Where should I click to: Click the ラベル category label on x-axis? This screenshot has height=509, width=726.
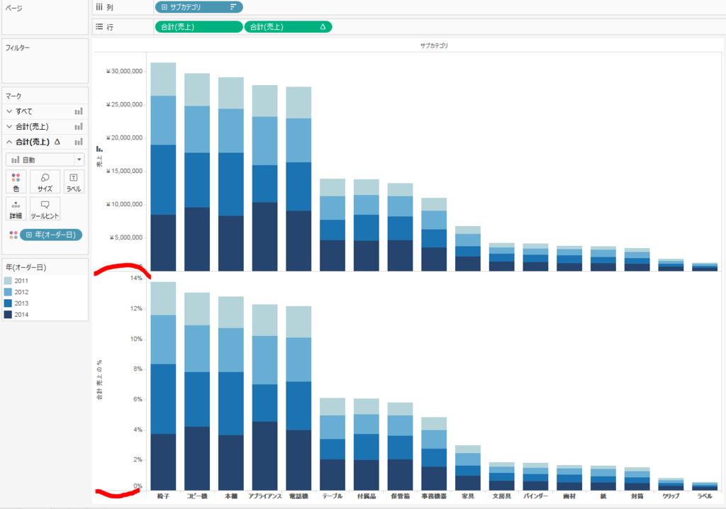click(x=705, y=496)
